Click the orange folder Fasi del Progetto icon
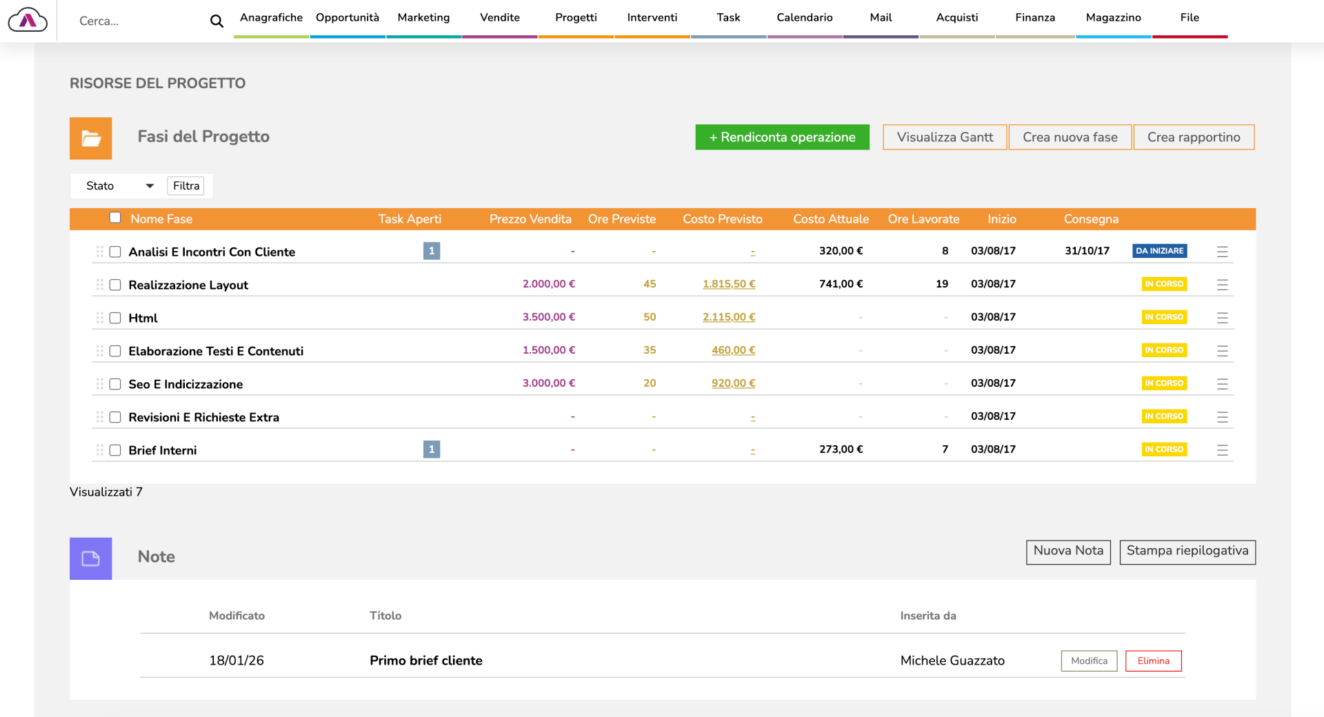 [x=90, y=139]
